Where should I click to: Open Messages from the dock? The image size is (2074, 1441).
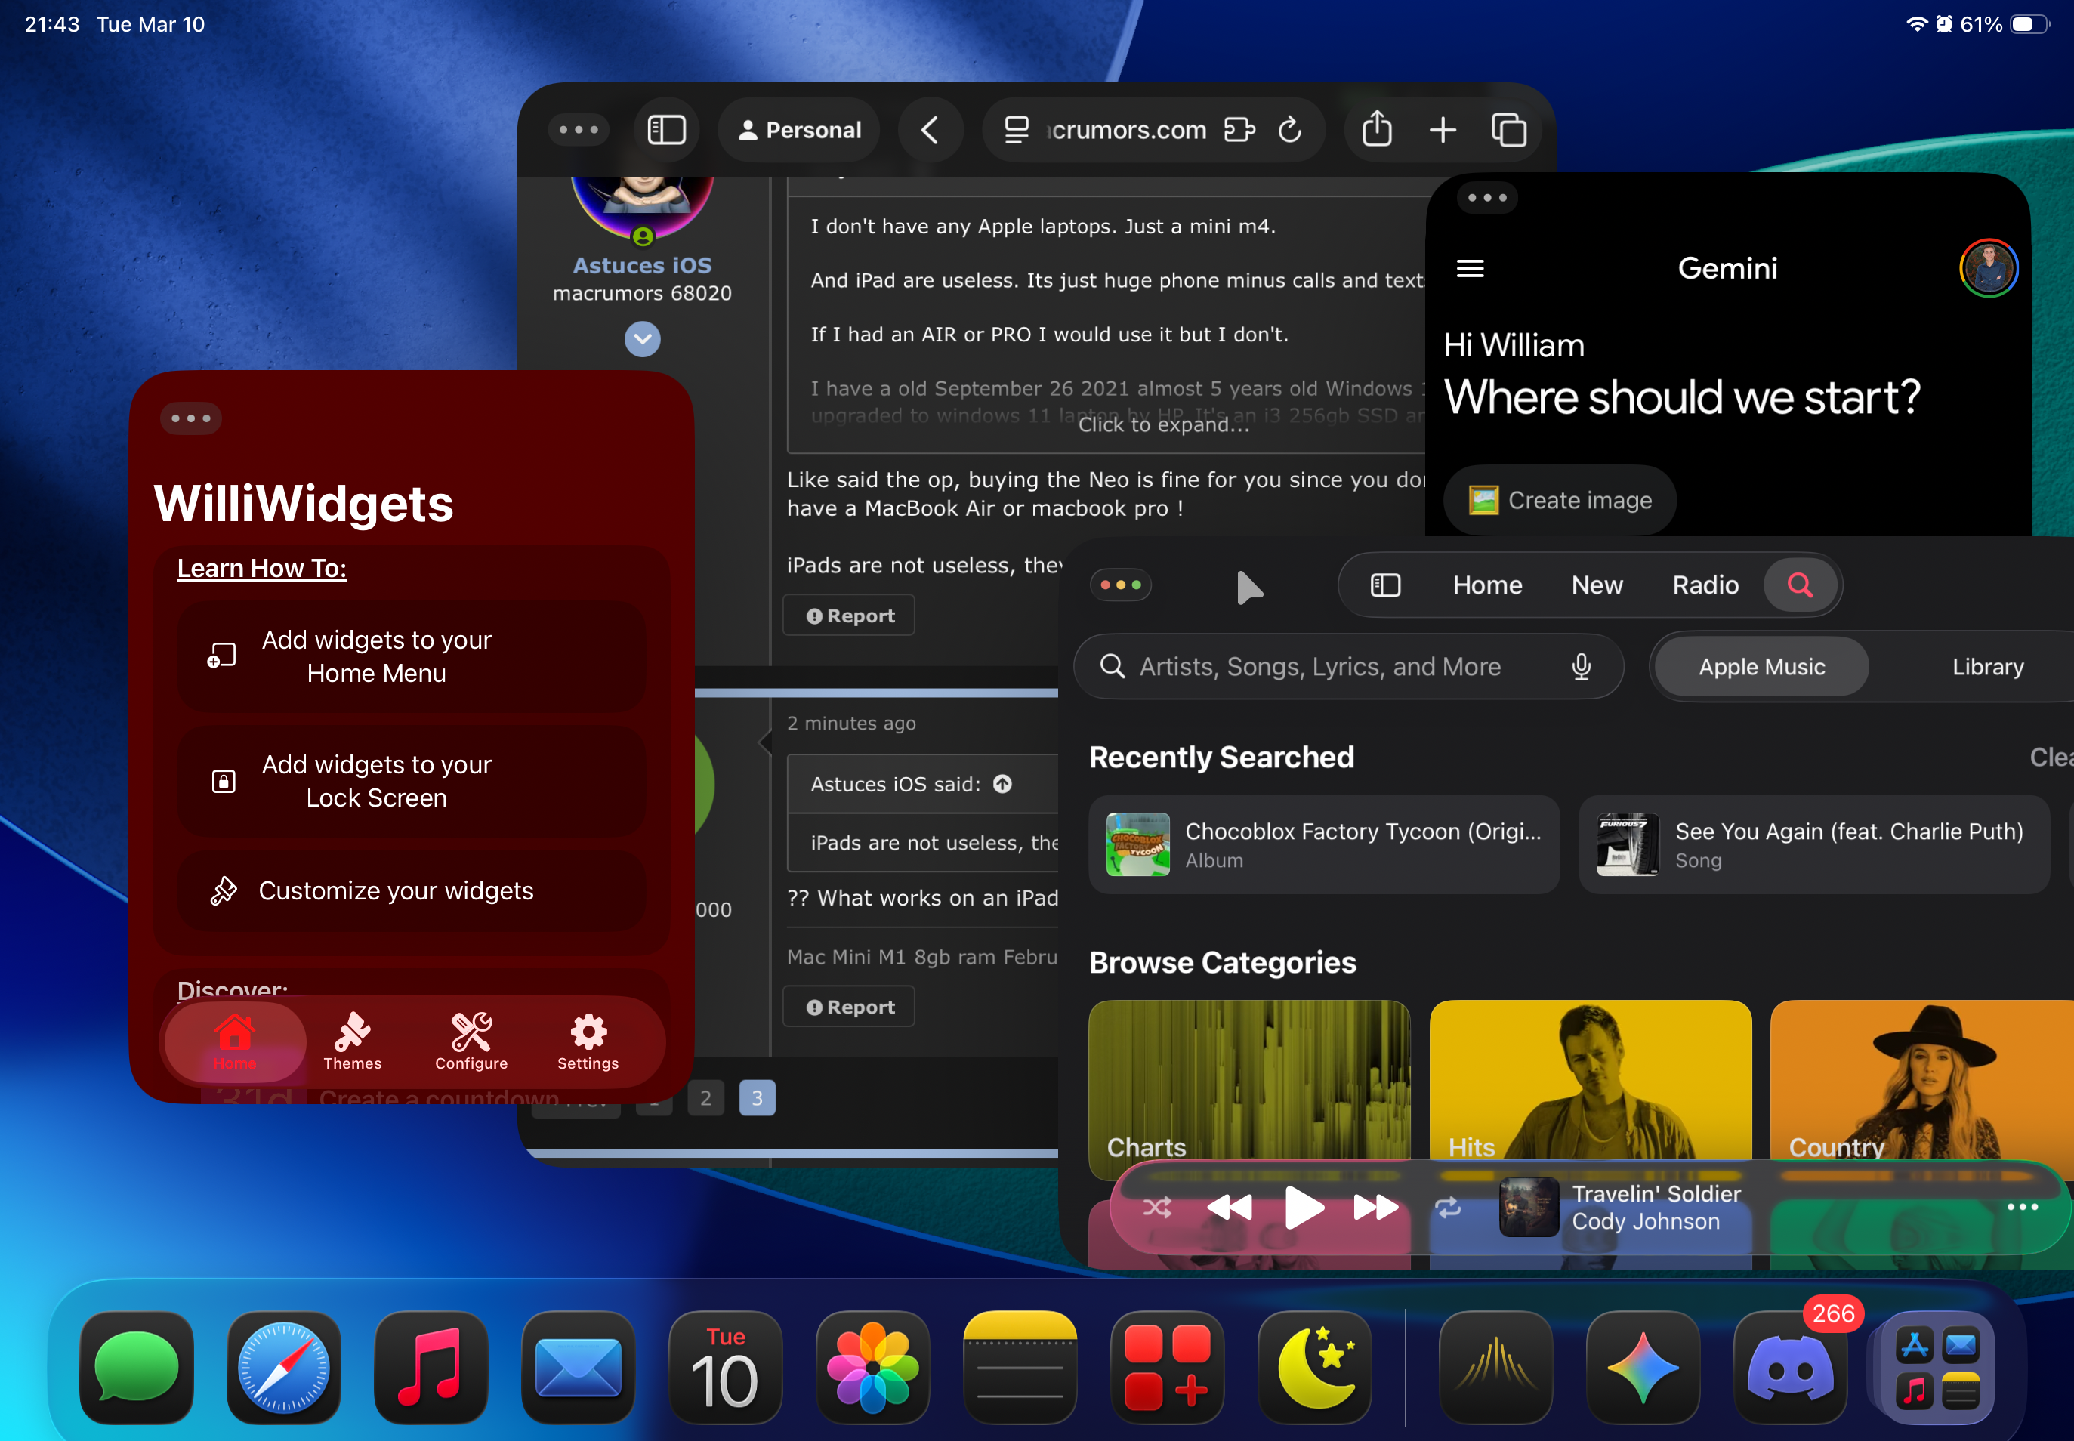(137, 1368)
